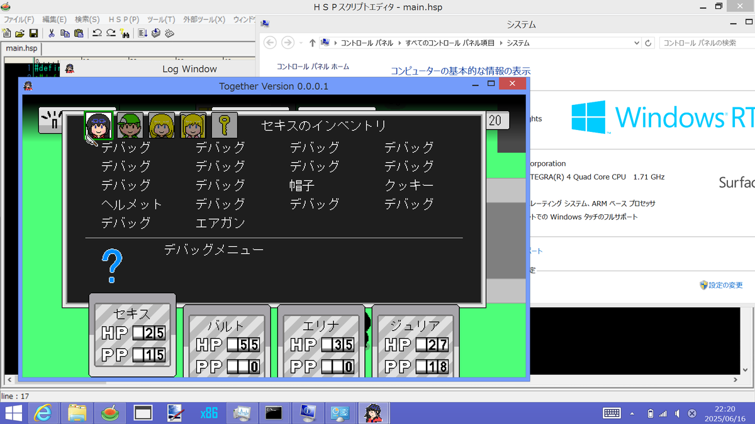Select the blue-haired character portrait in inventory
The image size is (755, 424).
99,125
